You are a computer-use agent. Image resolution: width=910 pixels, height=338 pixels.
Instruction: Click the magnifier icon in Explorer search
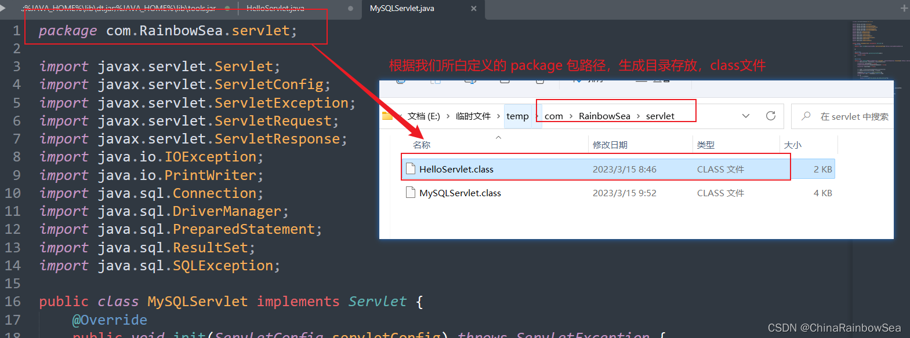tap(806, 116)
